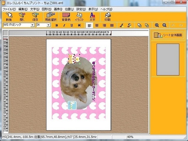Open 用紙選択 paper selection

(51, 16)
